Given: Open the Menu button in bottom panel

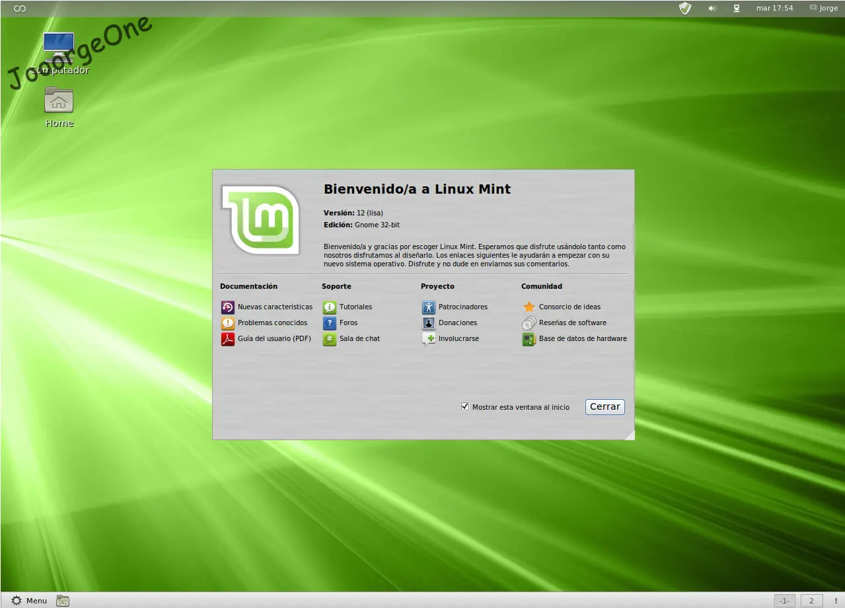Looking at the screenshot, I should (x=29, y=601).
